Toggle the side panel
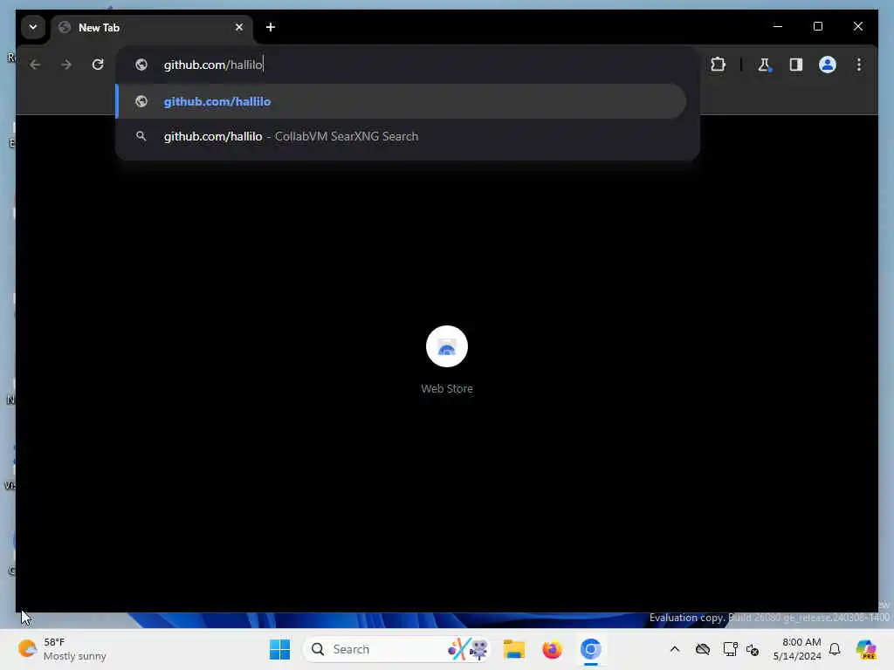Viewport: 894px width, 670px height. [796, 65]
